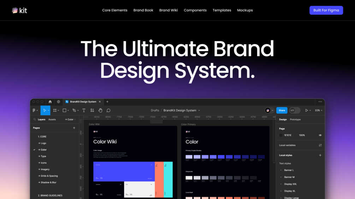Select the Pen tool
This screenshot has height=199, width=355.
point(74,110)
